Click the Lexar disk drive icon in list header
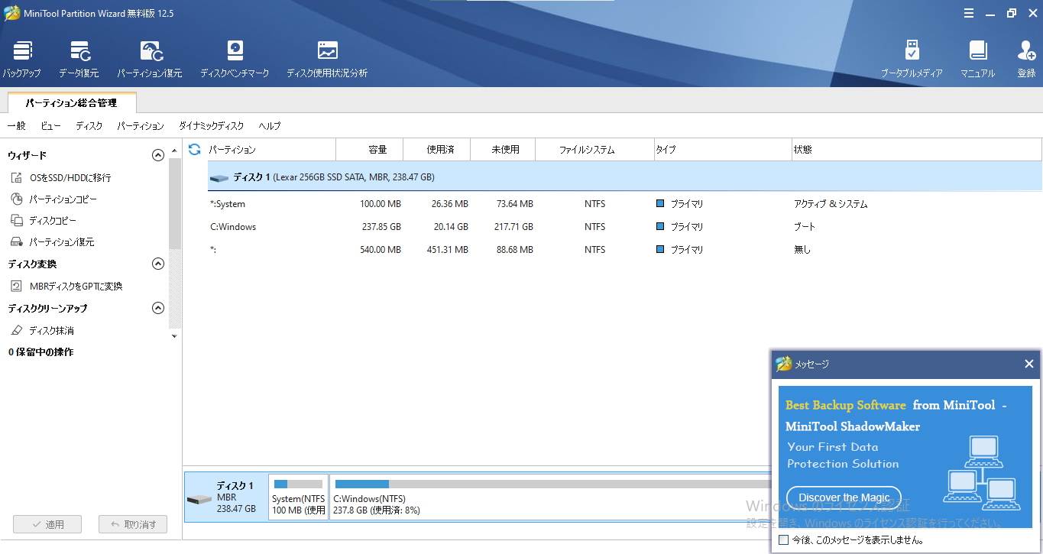 (219, 177)
